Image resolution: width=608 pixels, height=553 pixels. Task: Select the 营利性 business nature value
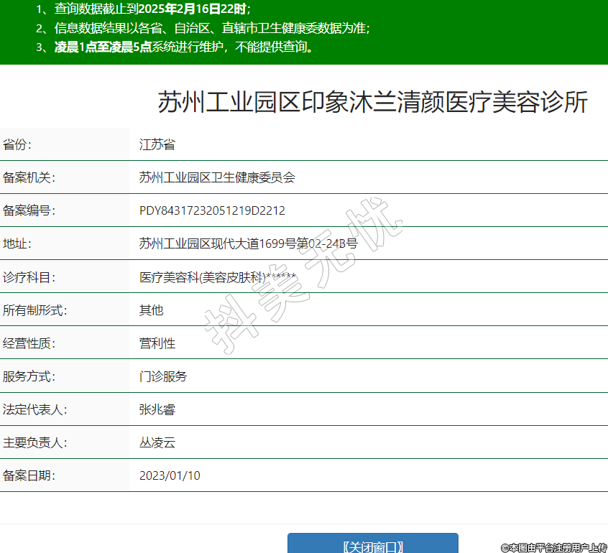click(x=157, y=343)
